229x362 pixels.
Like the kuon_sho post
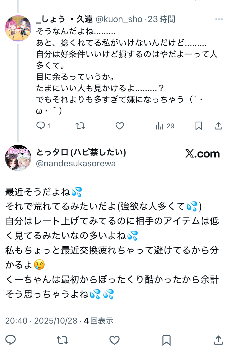pos(119,126)
